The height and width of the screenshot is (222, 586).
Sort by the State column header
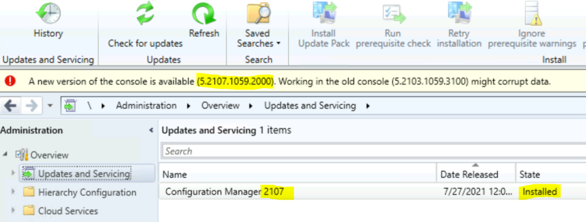pyautogui.click(x=551, y=174)
